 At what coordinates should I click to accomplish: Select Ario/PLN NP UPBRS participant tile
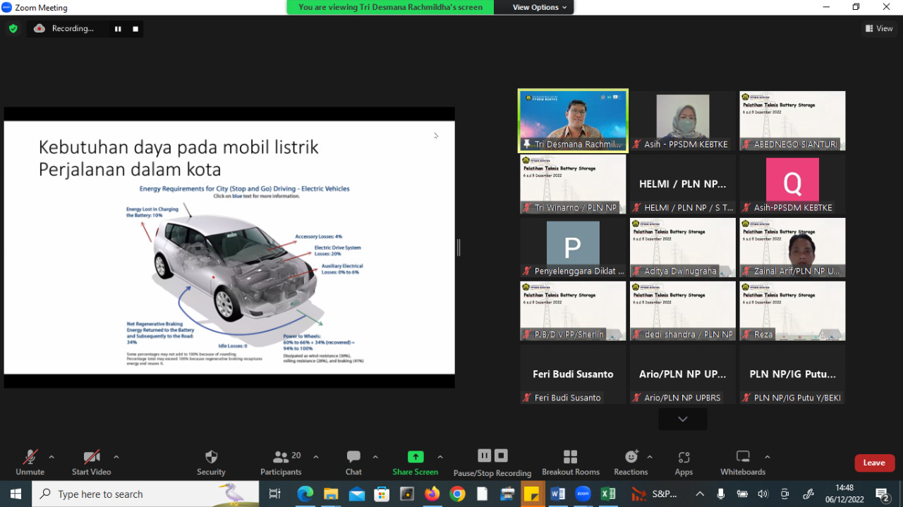click(x=683, y=374)
